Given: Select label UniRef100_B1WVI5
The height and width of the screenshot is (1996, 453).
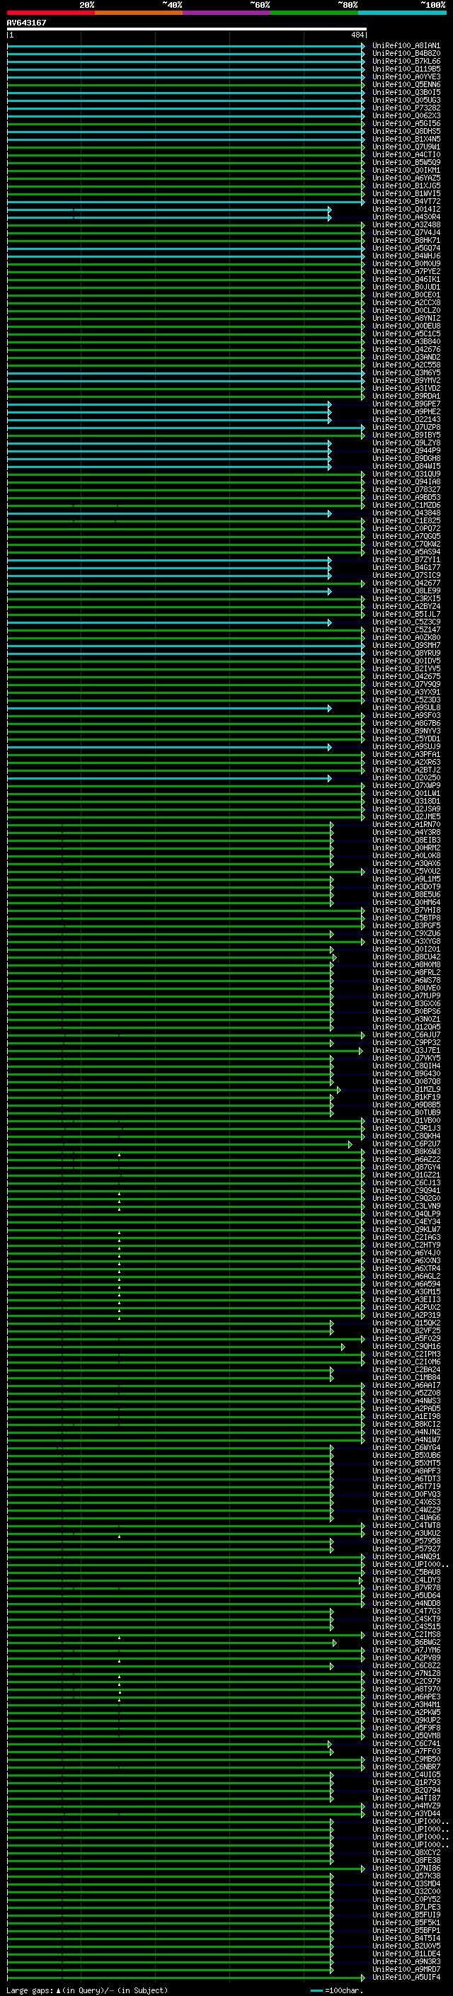Looking at the screenshot, I should tap(406, 194).
